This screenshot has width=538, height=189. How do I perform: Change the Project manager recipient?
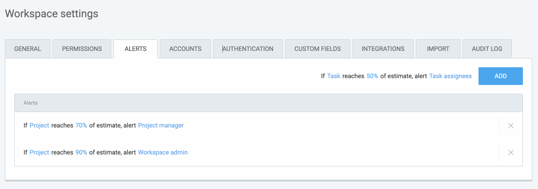[161, 126]
